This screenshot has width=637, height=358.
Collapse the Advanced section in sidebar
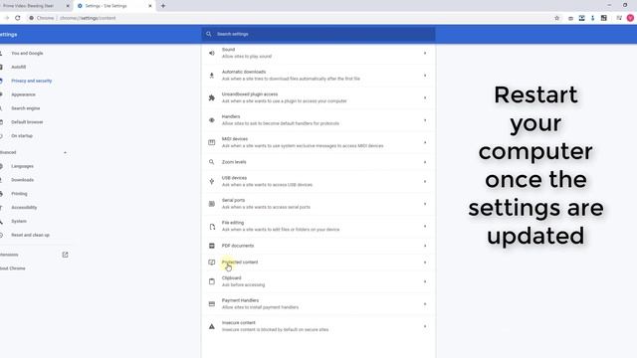pyautogui.click(x=65, y=152)
